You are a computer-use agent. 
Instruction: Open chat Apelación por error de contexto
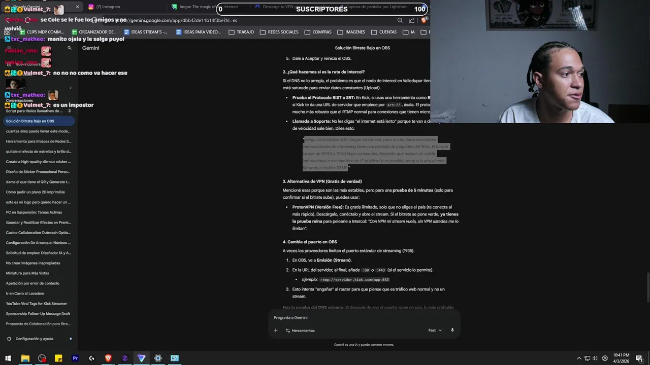pos(39,283)
